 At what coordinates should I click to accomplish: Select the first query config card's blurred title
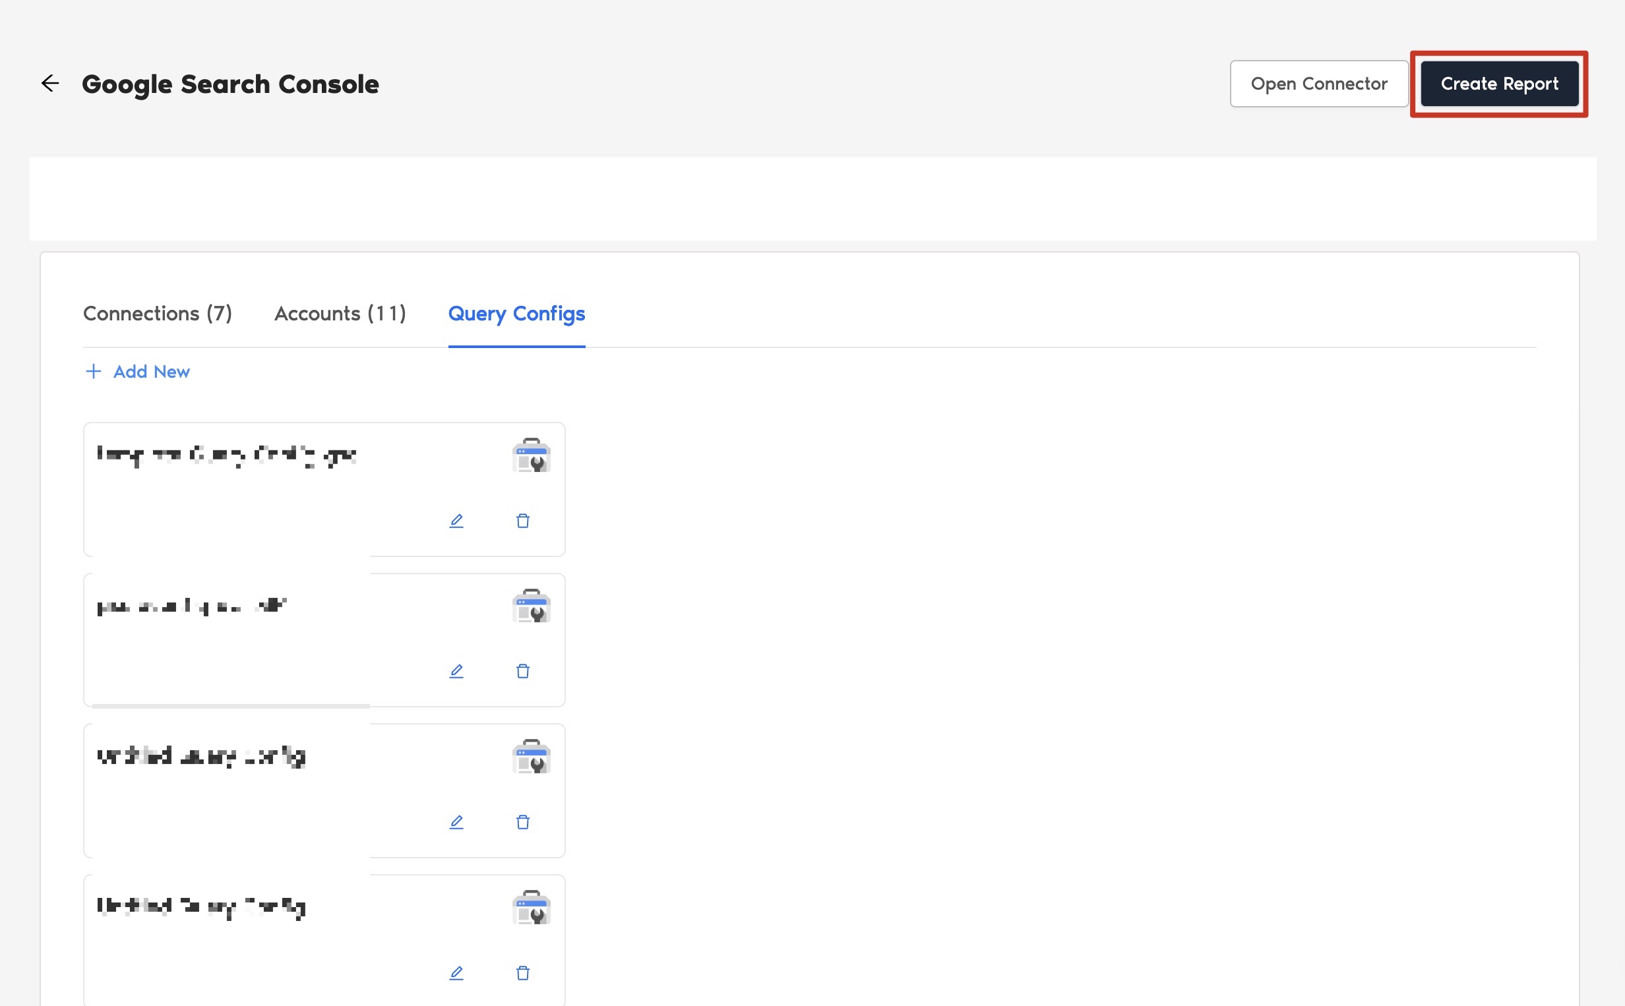226,456
